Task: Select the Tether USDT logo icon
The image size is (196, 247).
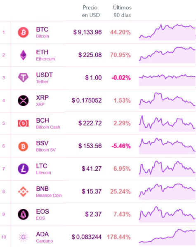Action: click(x=23, y=78)
